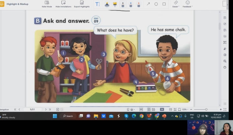Screen dimensions: 233x135
Task: Select the yellow highlighter brush tool
Action: [x=115, y=4]
